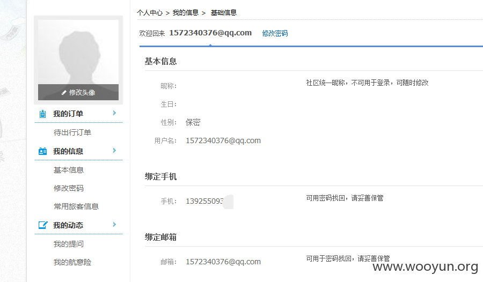Click the 性别 value 保密
The width and height of the screenshot is (483, 282).
coord(193,123)
